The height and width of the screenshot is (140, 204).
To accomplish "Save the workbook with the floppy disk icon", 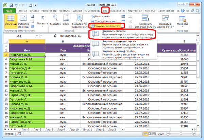I will [11, 5].
